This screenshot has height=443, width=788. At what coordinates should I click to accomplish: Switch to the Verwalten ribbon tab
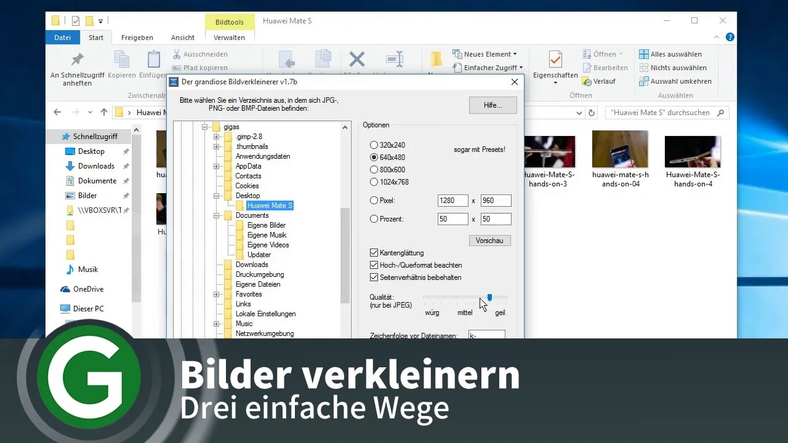coord(229,38)
